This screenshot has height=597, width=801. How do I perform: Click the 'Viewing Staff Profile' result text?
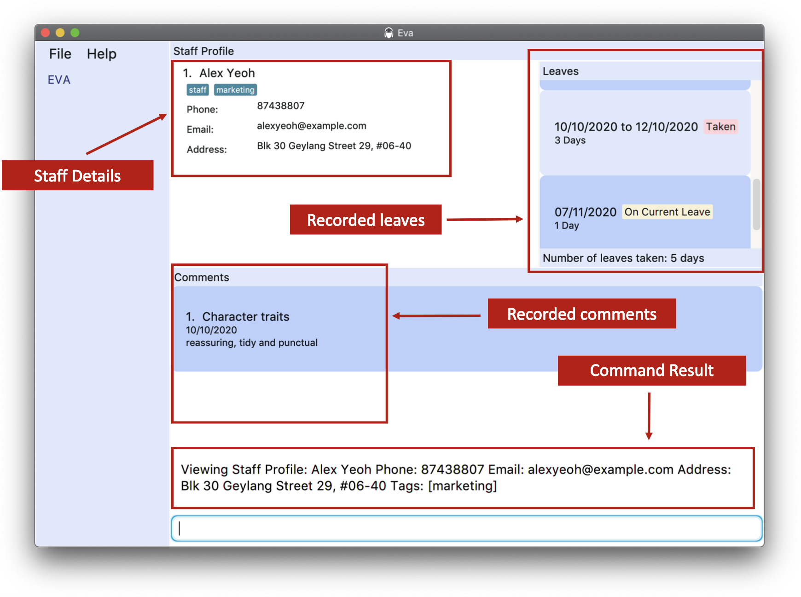click(x=456, y=477)
